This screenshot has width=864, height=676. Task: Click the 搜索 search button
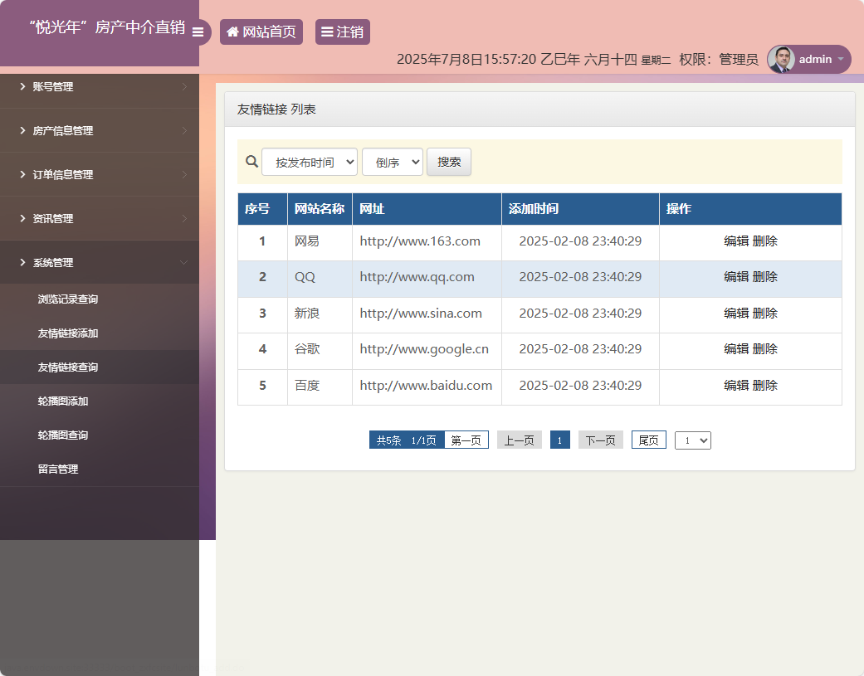pos(448,162)
